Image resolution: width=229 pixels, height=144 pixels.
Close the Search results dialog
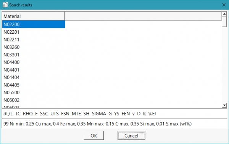pos(224,5)
